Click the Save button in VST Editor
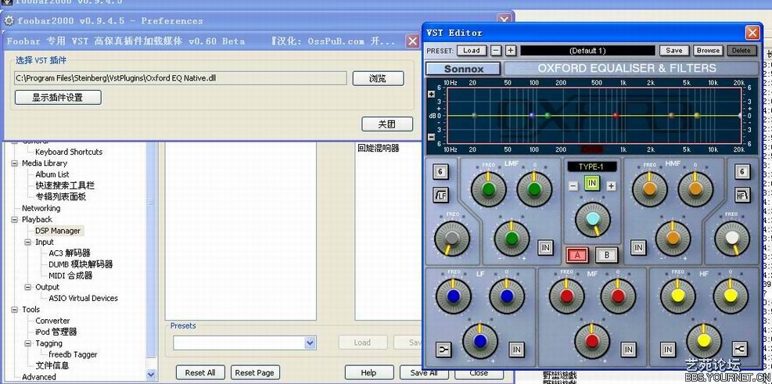Screen dimensions: 772x384 point(674,50)
